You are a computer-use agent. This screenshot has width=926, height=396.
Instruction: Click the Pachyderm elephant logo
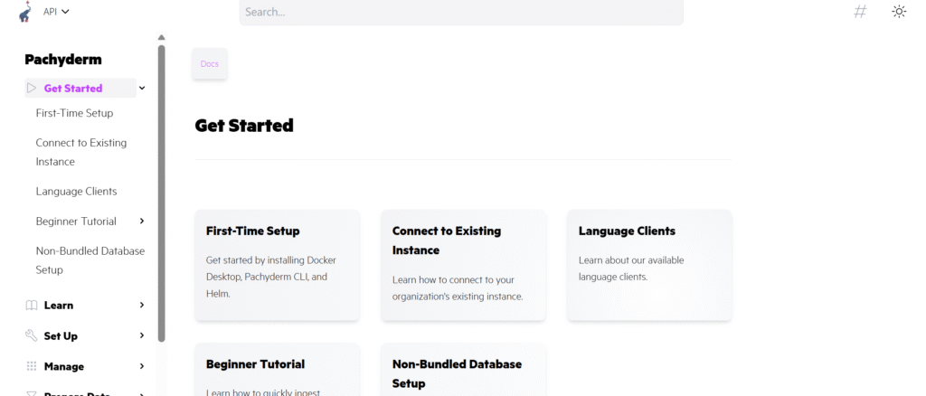24,11
